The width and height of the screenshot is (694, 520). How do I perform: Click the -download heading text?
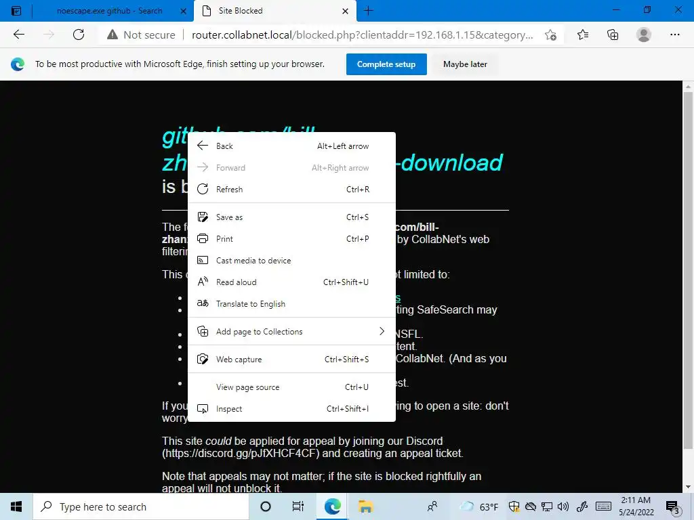450,162
